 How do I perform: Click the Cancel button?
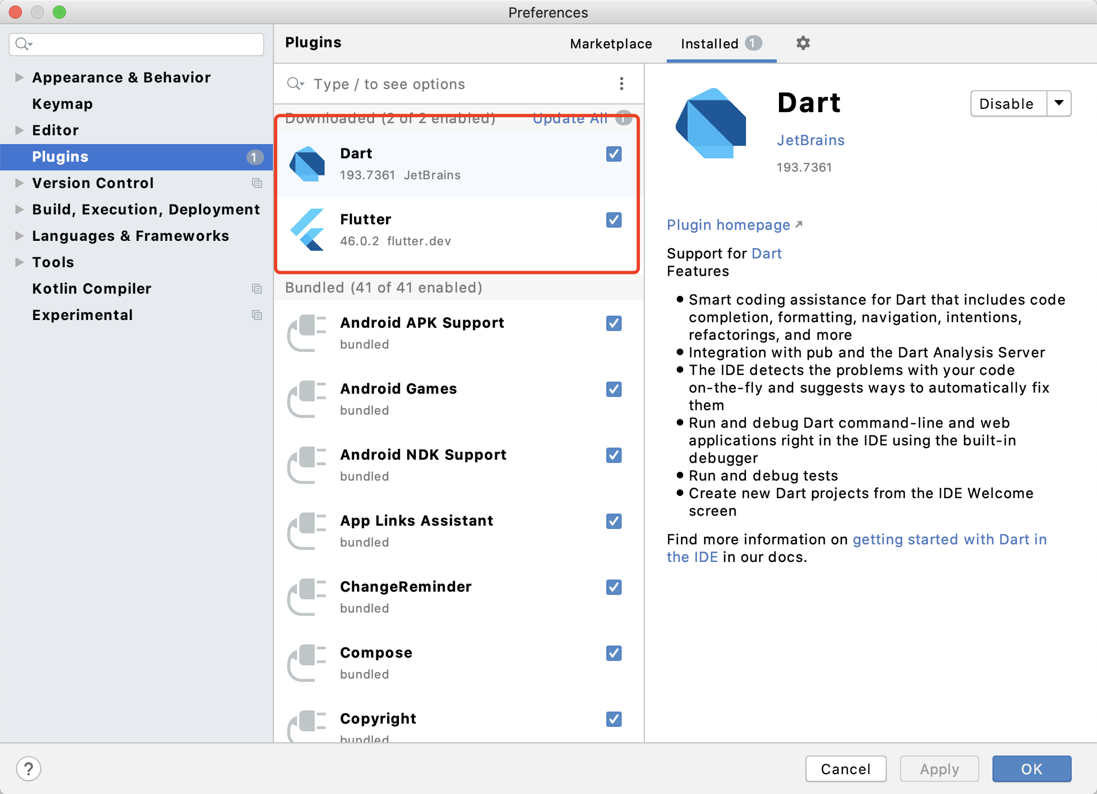pos(846,769)
